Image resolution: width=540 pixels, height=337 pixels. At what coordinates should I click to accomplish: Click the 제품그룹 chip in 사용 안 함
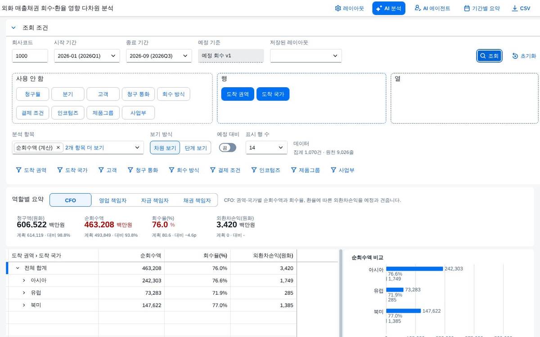pyautogui.click(x=103, y=113)
